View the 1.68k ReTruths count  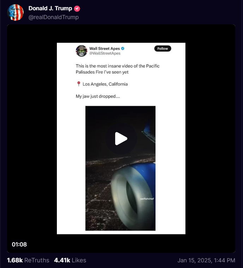(x=28, y=260)
